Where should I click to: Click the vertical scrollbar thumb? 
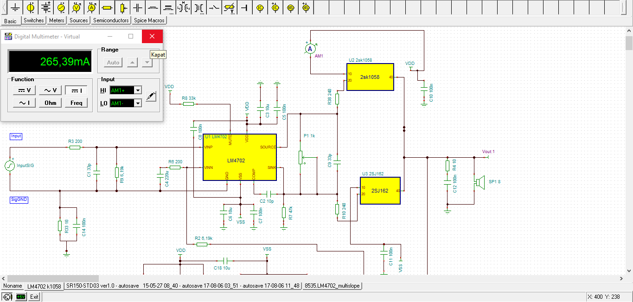(629, 43)
